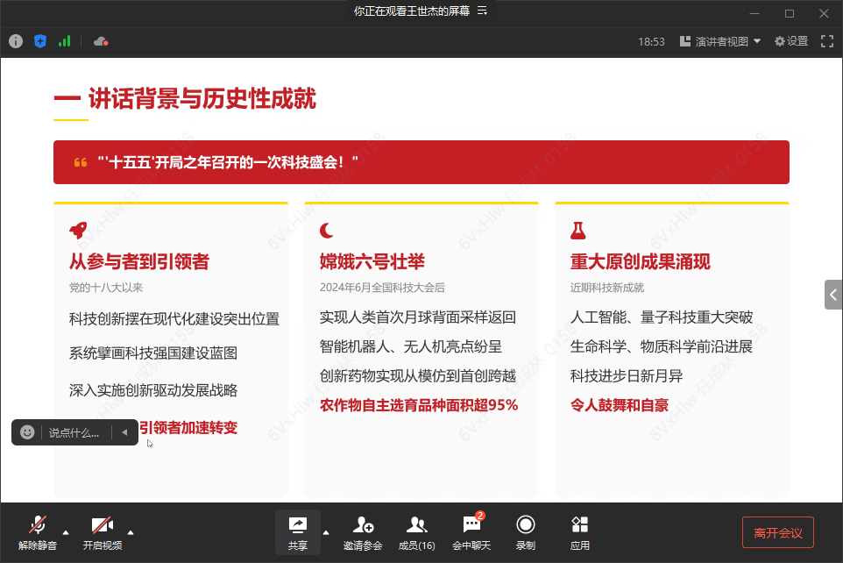Click the 说点什么... message input box

tap(74, 432)
